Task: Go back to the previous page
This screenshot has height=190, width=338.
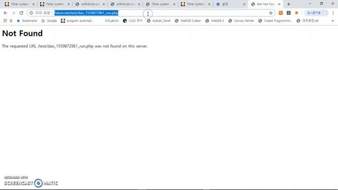Action: pos(5,13)
